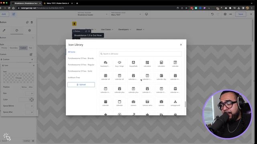This screenshot has height=144, width=257.
Task: Click Choose in the Icon picker area
Action: click(18, 78)
